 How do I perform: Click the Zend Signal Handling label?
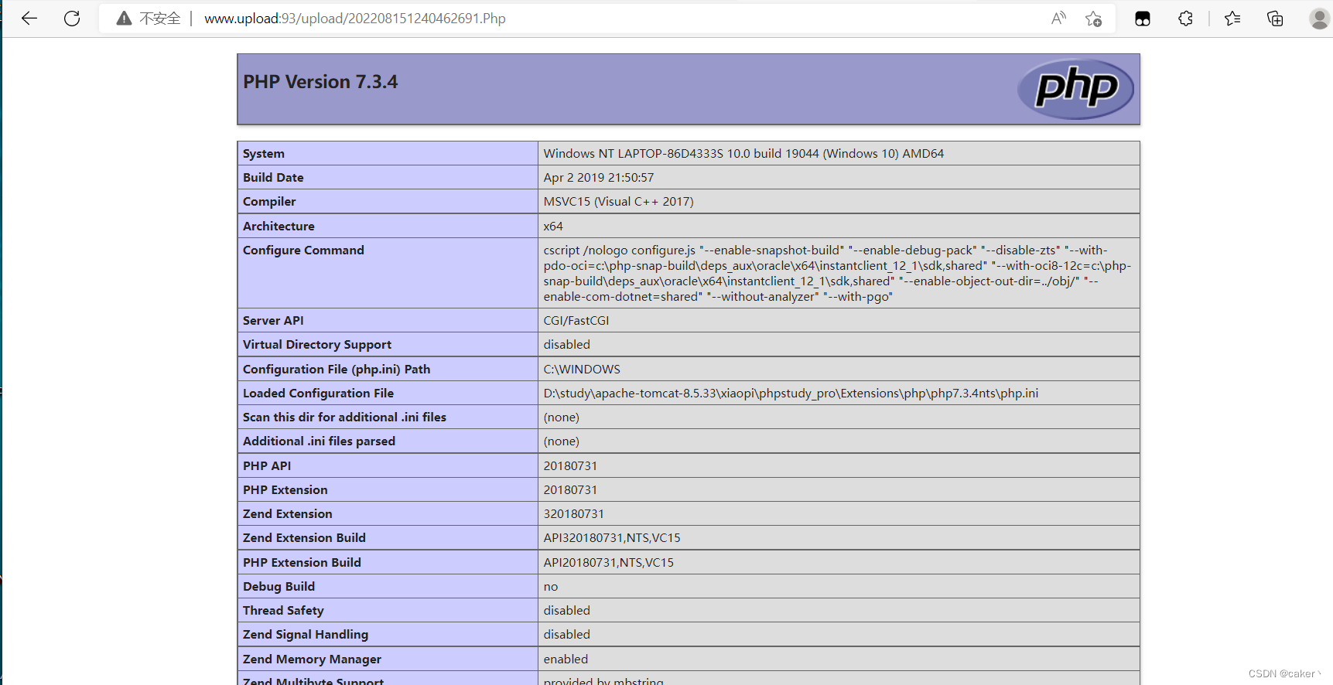coord(306,635)
